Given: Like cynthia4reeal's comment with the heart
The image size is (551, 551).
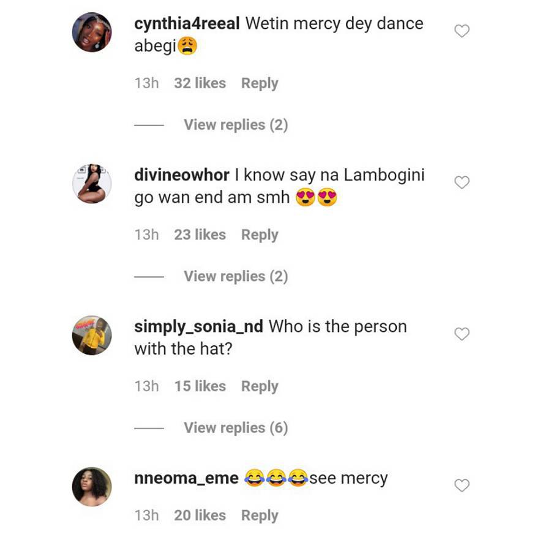Looking at the screenshot, I should click(462, 31).
